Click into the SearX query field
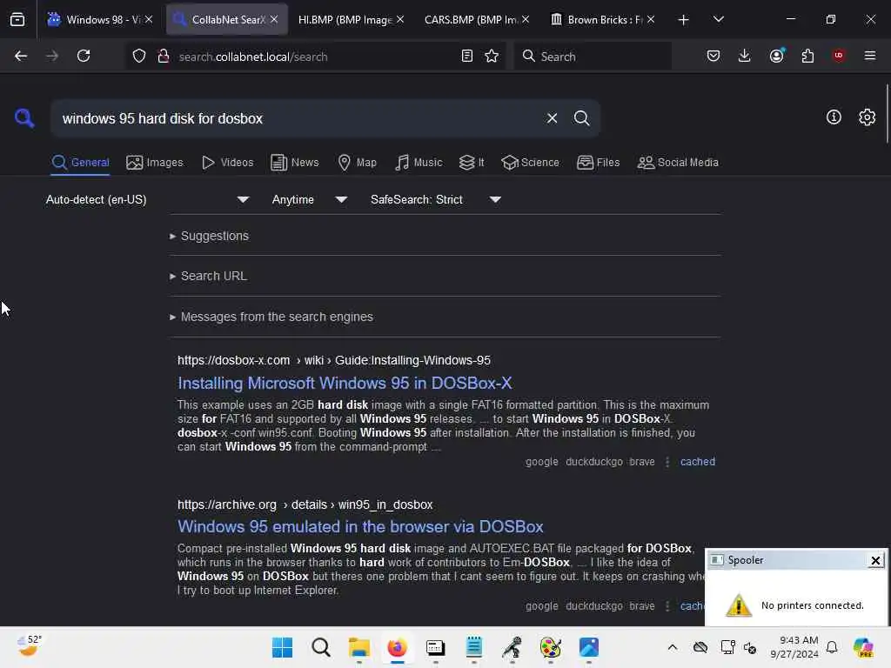Image resolution: width=891 pixels, height=668 pixels. pyautogui.click(x=296, y=118)
